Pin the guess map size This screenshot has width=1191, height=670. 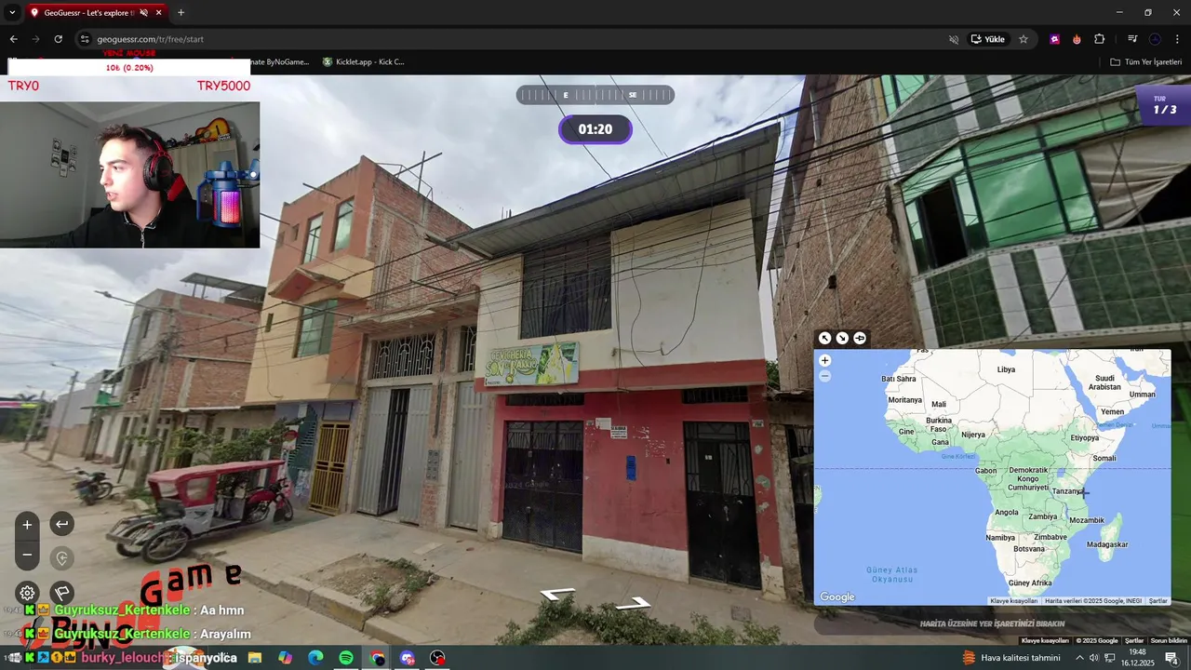(860, 338)
